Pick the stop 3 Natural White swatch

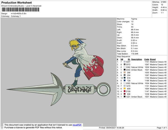(x=125, y=67)
